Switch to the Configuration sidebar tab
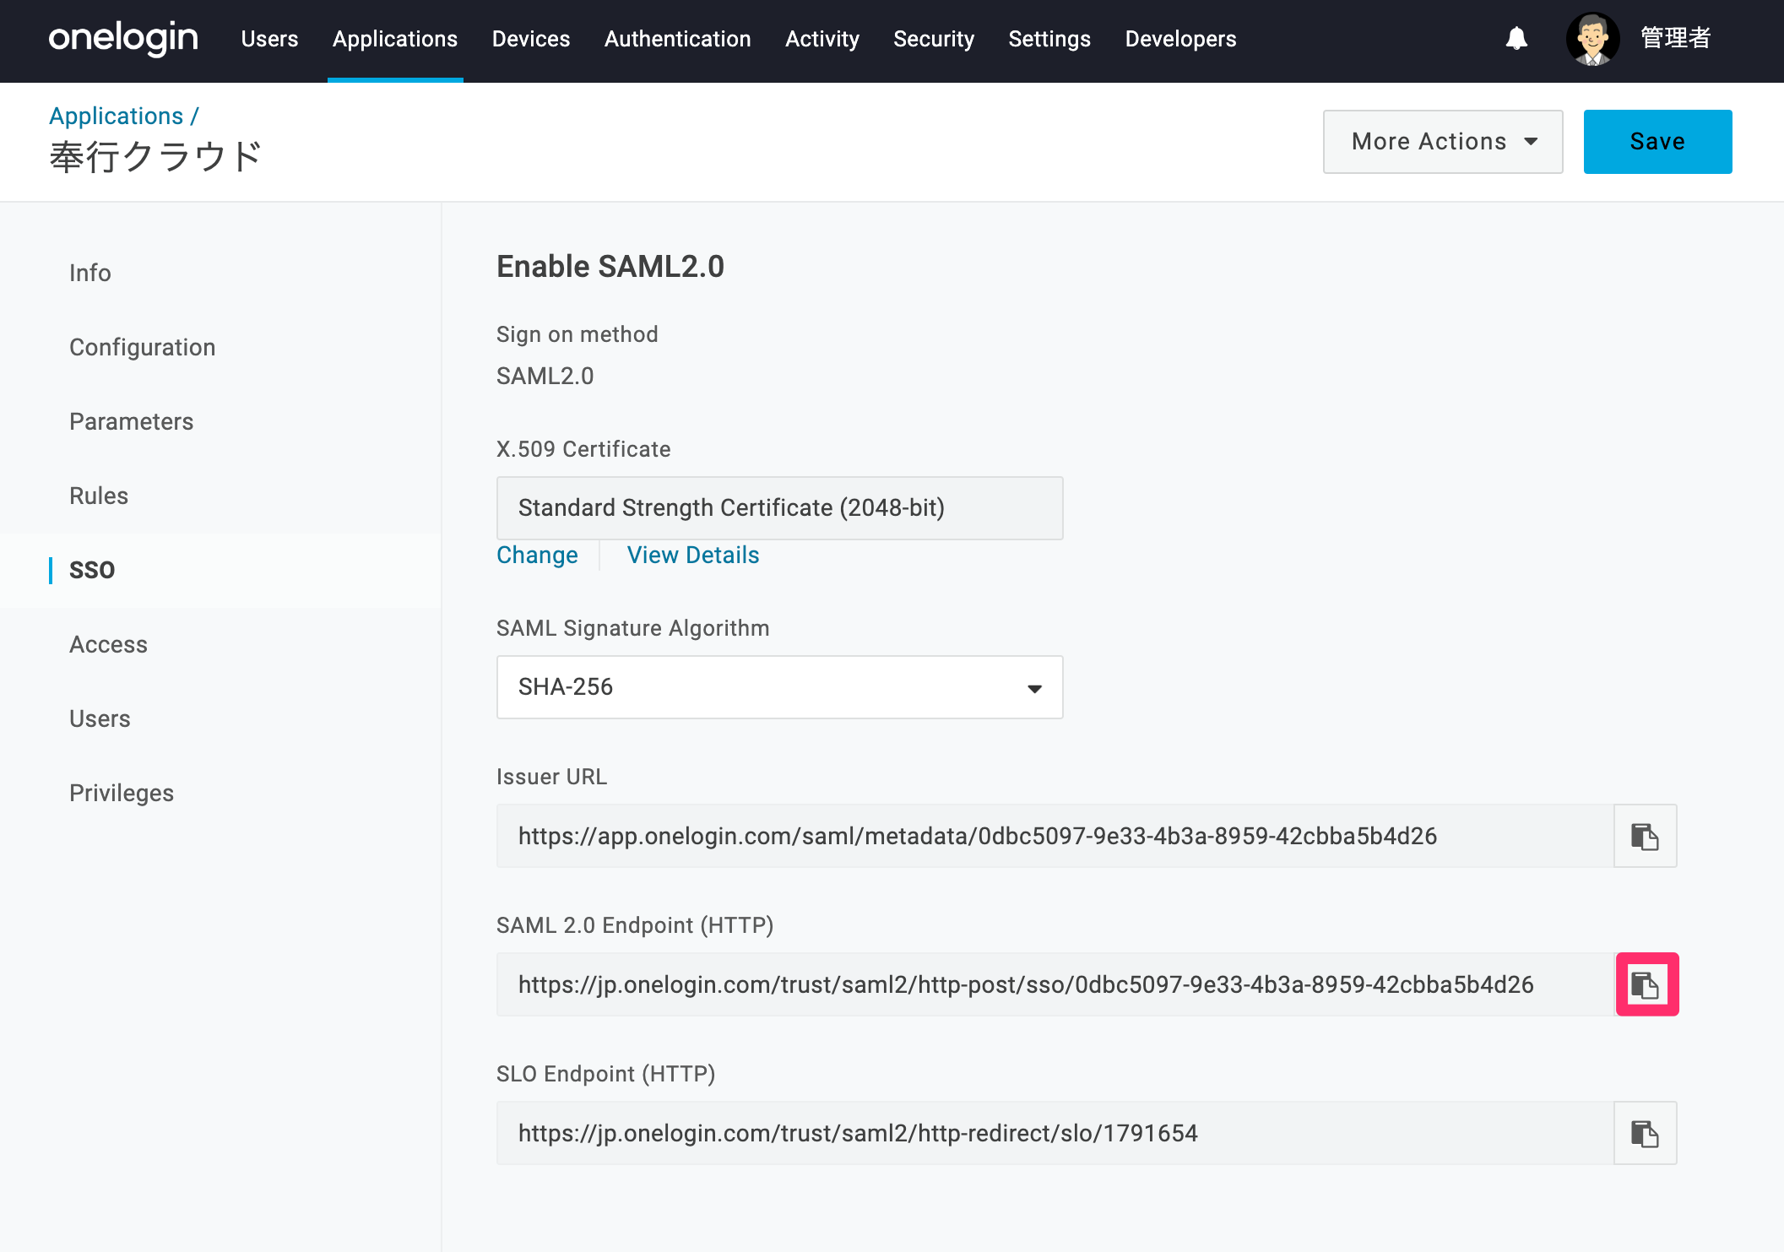Image resolution: width=1784 pixels, height=1252 pixels. (x=142, y=347)
